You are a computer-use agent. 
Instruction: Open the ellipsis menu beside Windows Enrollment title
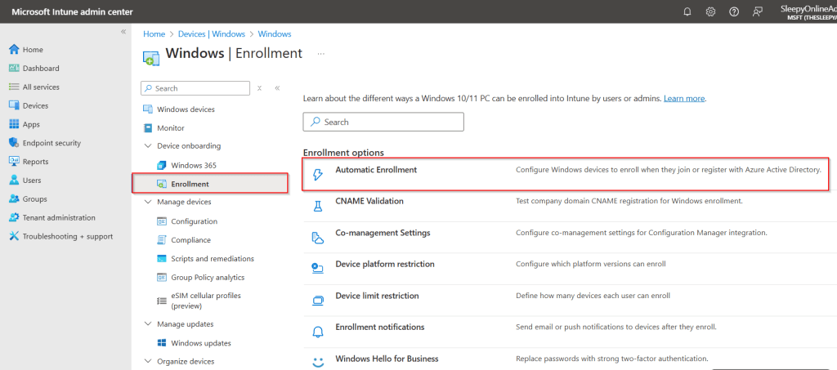(321, 54)
